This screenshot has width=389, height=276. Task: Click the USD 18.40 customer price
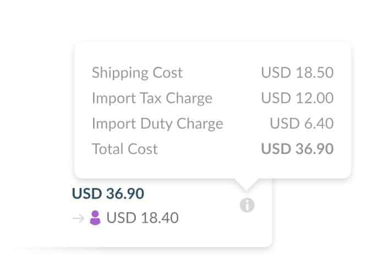[x=143, y=218]
